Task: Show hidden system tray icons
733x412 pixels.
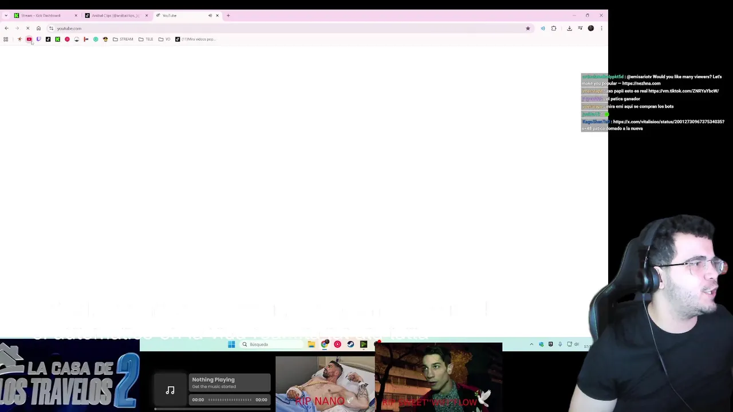Action: coord(531,344)
